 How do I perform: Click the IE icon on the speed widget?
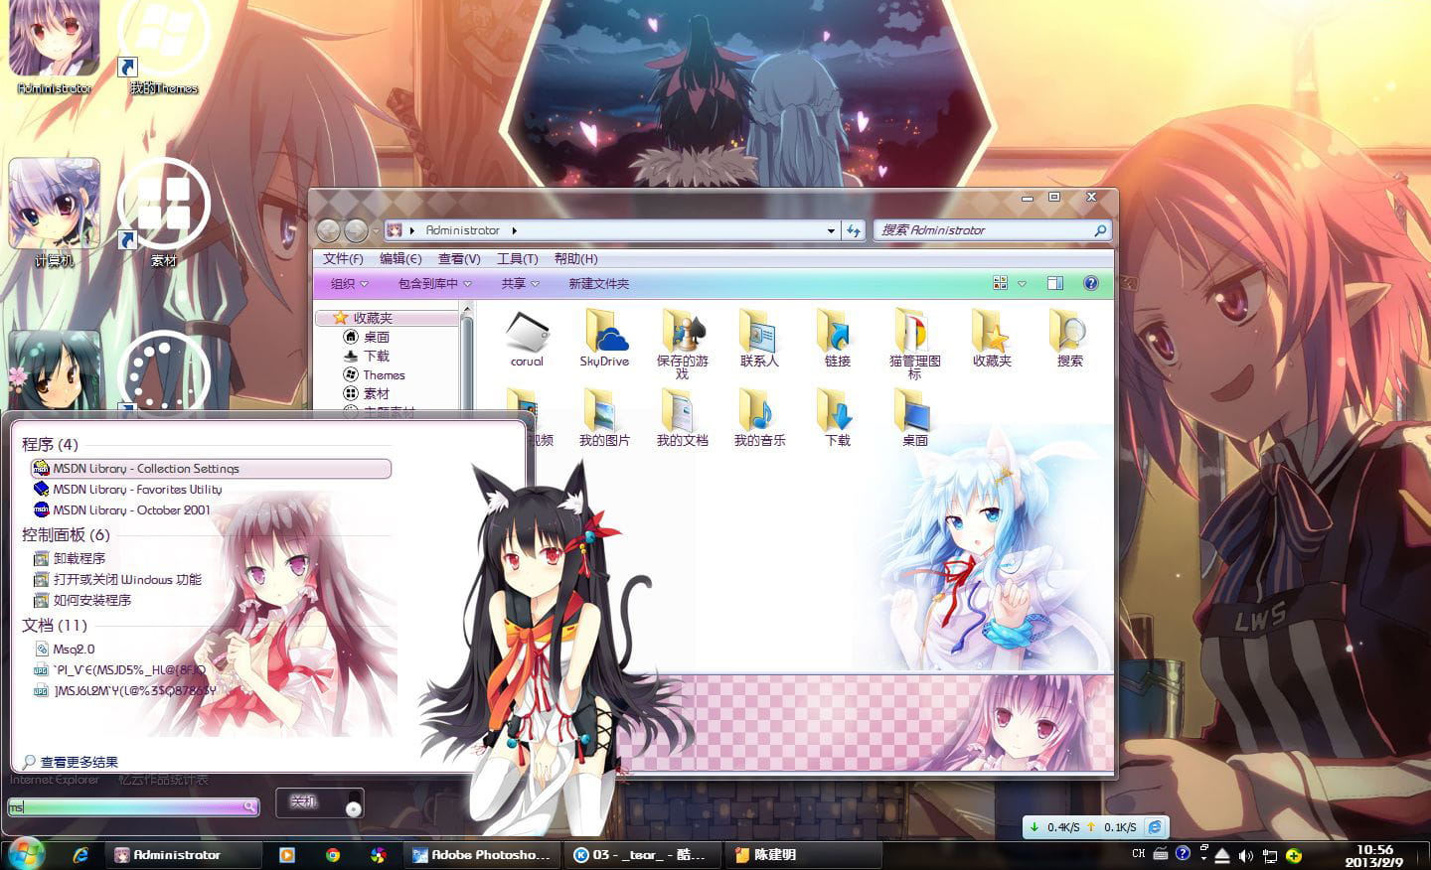[x=1153, y=825]
